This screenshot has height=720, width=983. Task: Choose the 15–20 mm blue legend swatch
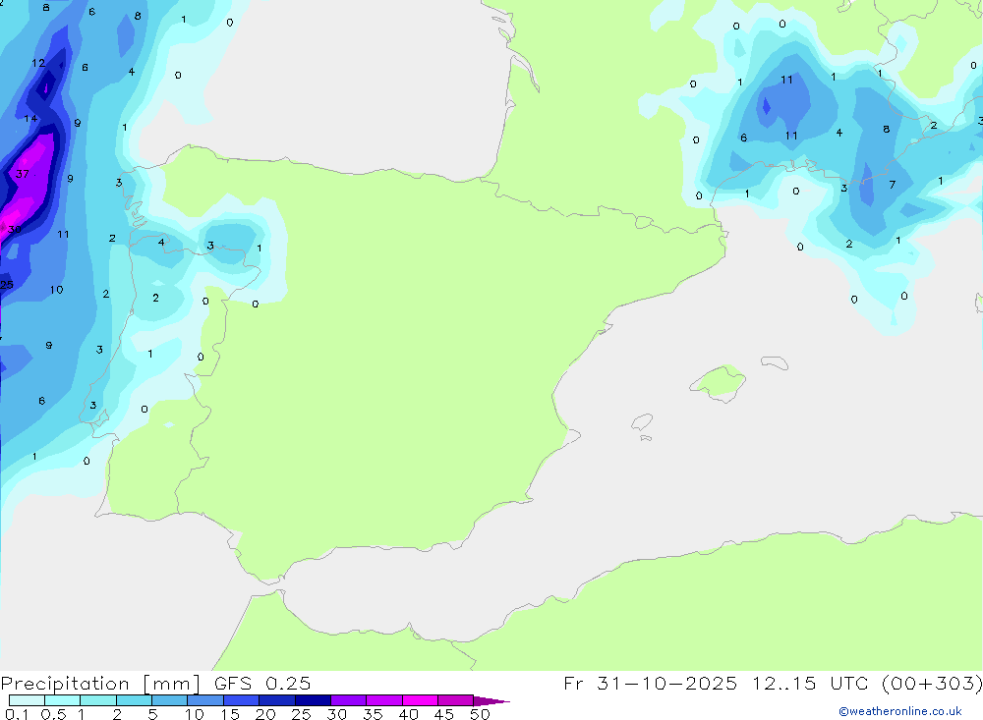[x=242, y=700]
